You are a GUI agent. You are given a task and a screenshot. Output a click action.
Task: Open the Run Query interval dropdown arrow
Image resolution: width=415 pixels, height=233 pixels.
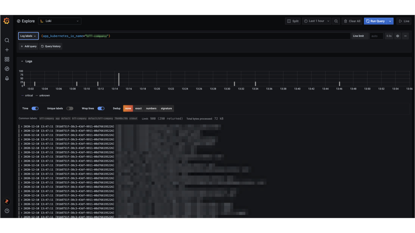[390, 21]
